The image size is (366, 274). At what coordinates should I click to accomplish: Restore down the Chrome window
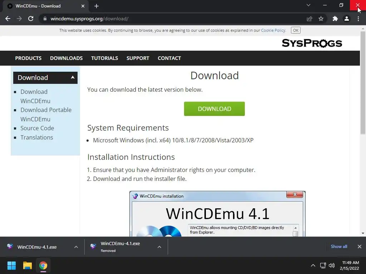(x=341, y=5)
